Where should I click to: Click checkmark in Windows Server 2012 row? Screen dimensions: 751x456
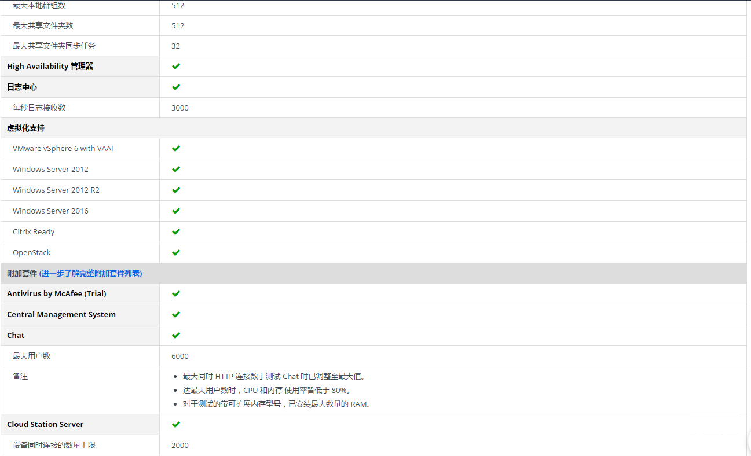click(x=176, y=169)
